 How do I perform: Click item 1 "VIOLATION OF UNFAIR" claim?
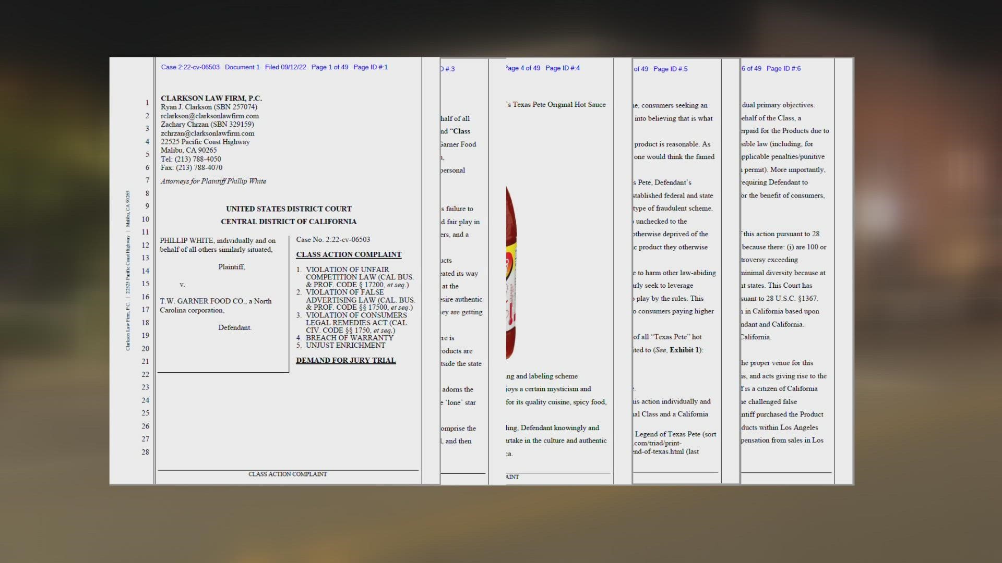pyautogui.click(x=347, y=270)
